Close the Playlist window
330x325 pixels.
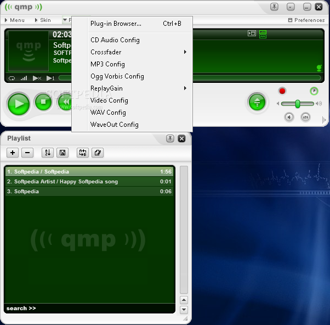pyautogui.click(x=181, y=138)
